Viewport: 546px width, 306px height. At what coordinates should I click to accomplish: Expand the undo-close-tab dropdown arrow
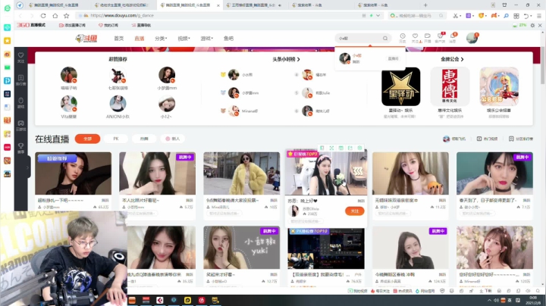[532, 16]
